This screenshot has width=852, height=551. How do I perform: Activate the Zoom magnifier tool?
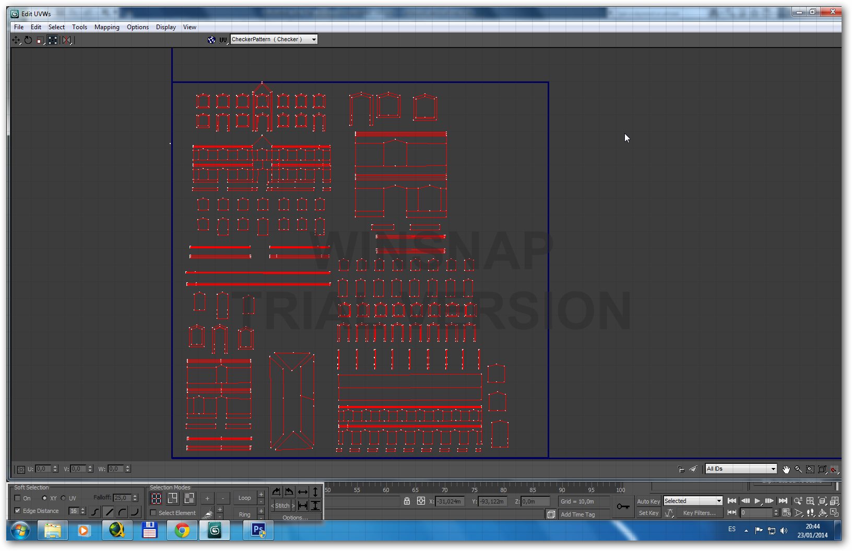click(798, 470)
